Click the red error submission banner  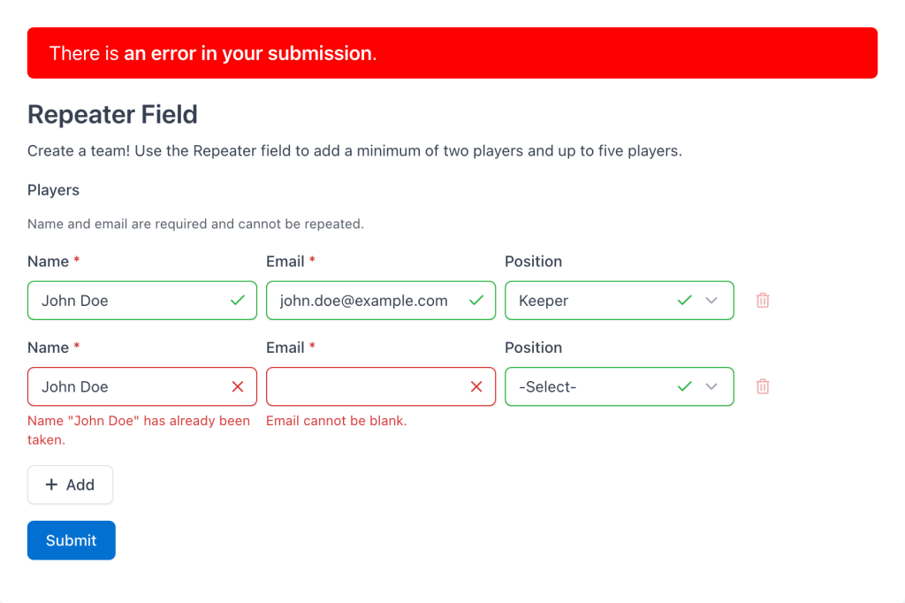[x=452, y=53]
